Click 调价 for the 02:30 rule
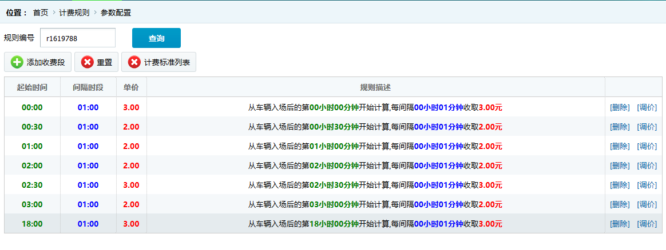 click(x=647, y=185)
